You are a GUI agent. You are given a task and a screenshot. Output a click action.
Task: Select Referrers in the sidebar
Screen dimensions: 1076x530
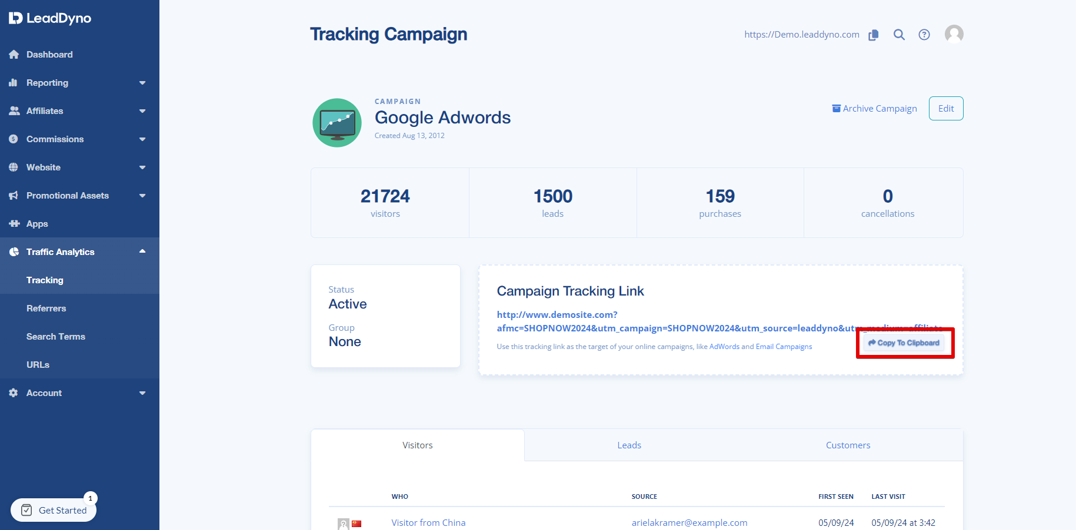coord(79,308)
